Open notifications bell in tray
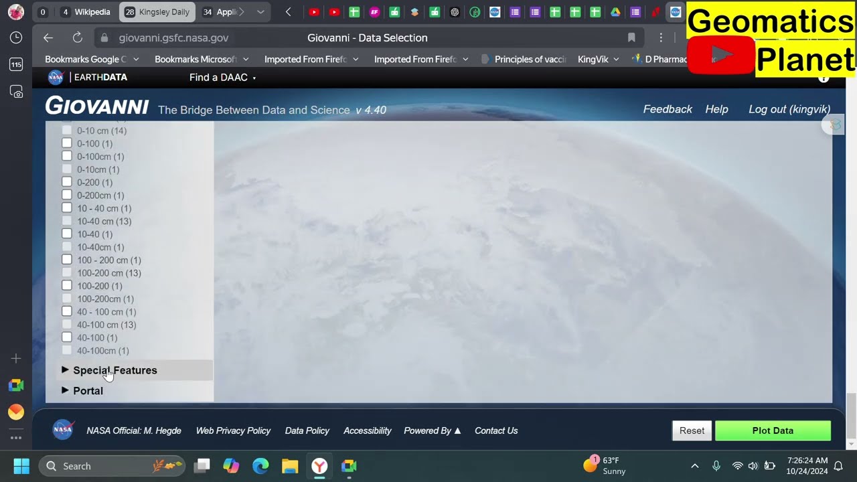The width and height of the screenshot is (857, 482). pos(838,466)
